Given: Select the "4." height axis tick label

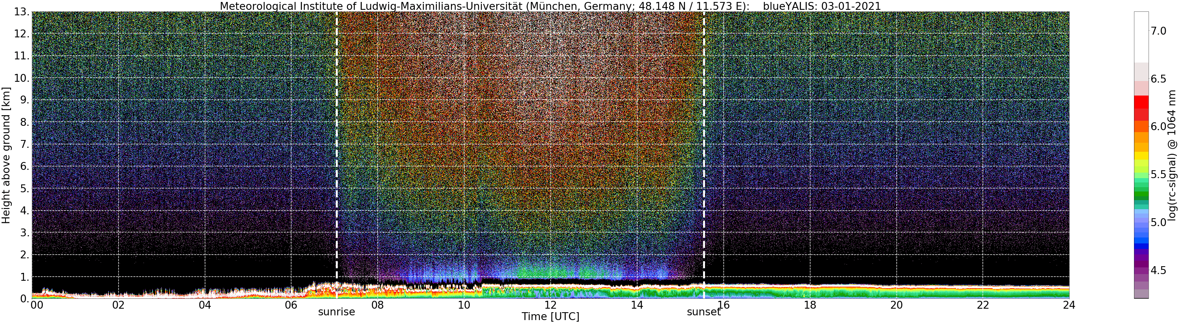Looking at the screenshot, I should click(24, 210).
